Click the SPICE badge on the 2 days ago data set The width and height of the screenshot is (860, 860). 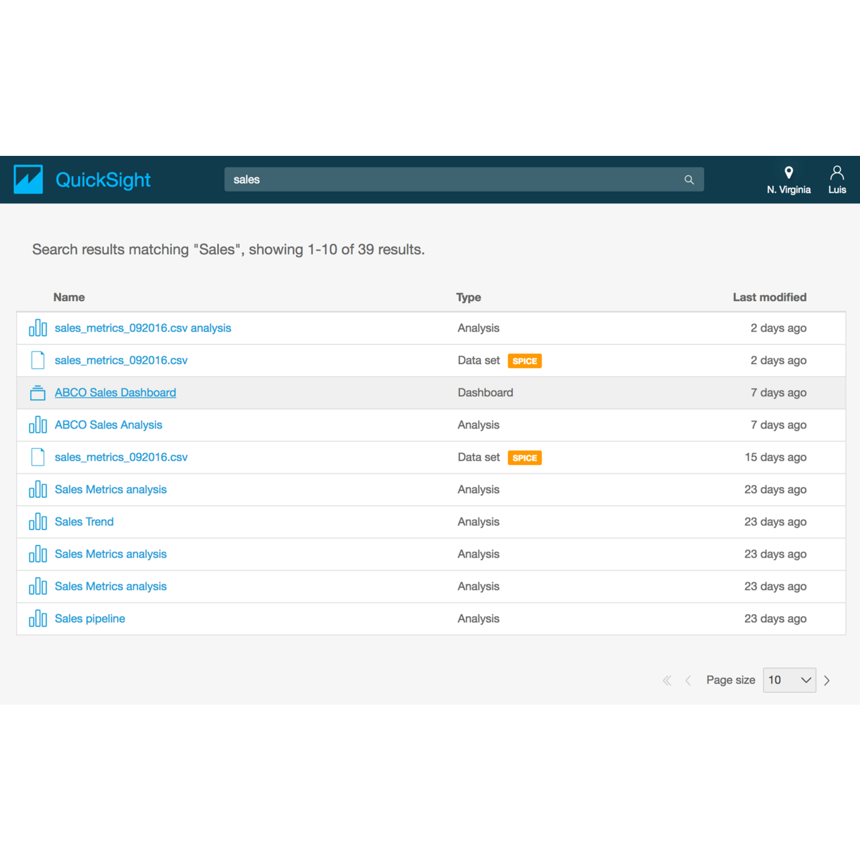pos(525,361)
